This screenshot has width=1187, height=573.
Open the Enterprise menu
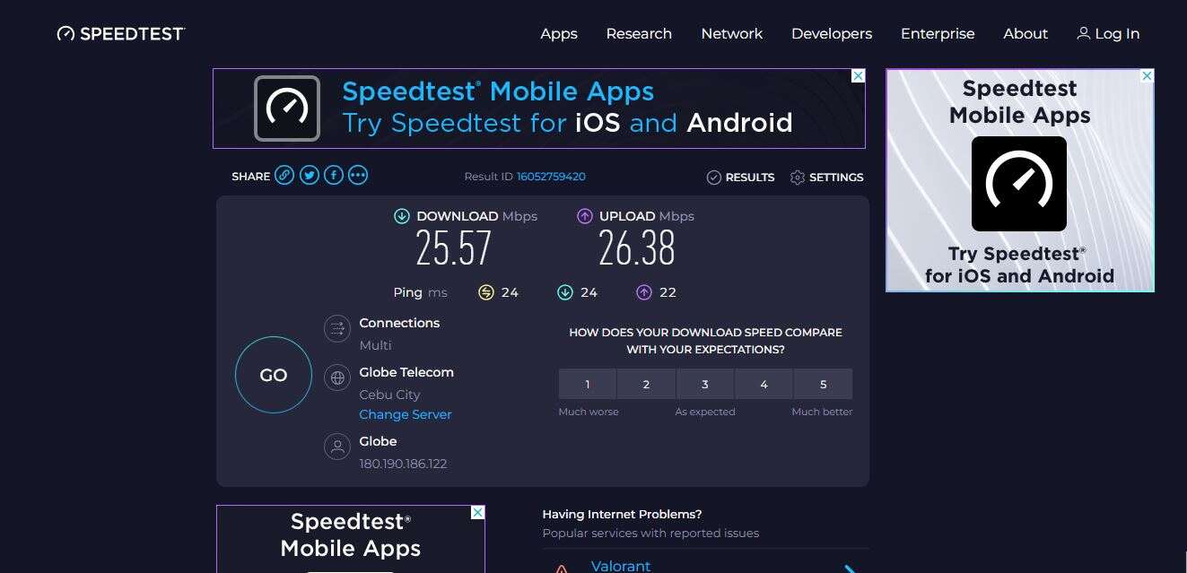pos(938,33)
